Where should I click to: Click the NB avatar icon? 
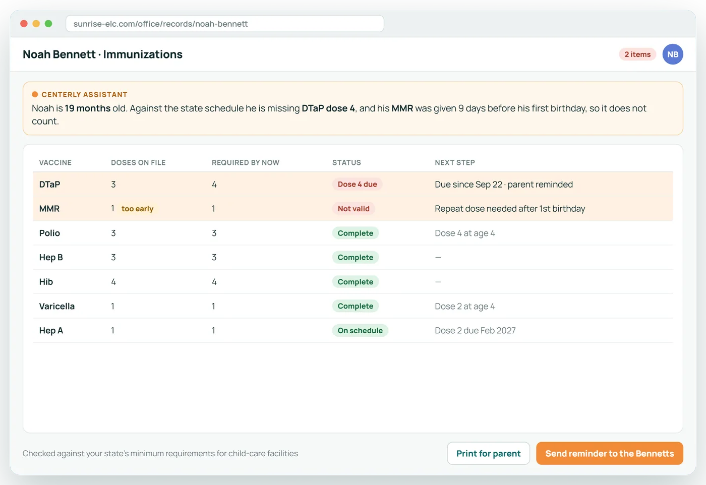(673, 54)
